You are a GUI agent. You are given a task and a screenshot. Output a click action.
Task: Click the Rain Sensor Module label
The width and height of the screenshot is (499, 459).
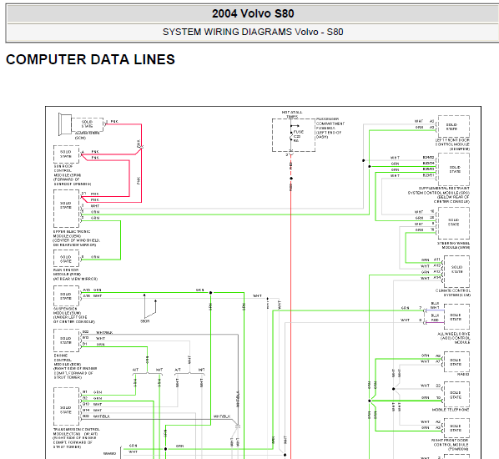(x=75, y=275)
